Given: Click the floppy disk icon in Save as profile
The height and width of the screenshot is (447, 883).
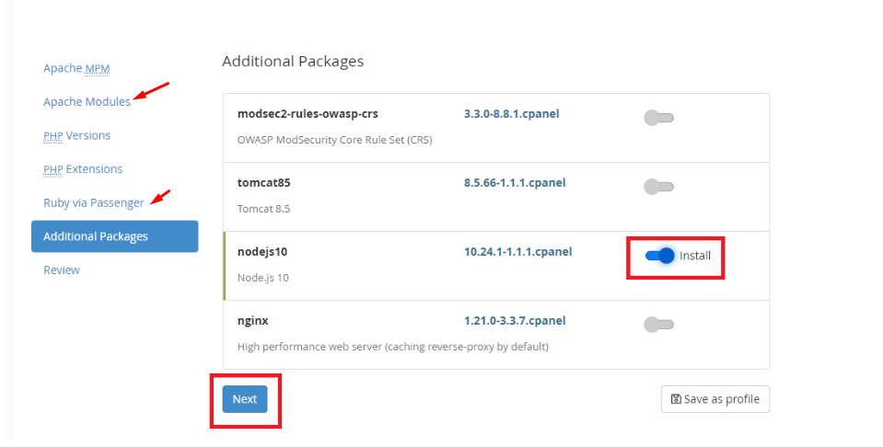Looking at the screenshot, I should pos(676,399).
